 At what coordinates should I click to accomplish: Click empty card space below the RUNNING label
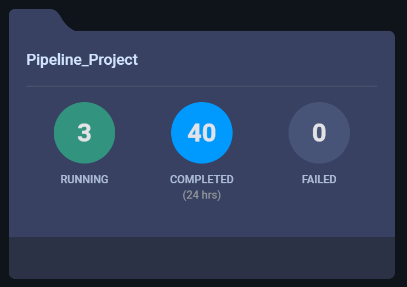84,214
